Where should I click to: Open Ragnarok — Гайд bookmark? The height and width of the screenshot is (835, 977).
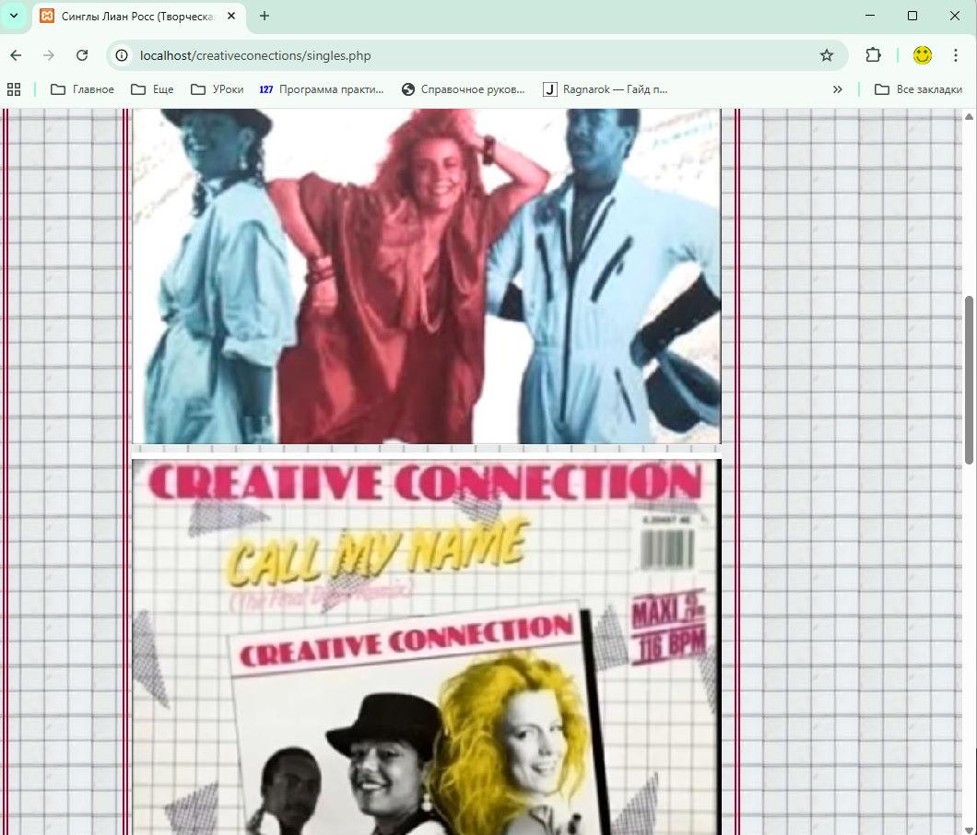605,89
